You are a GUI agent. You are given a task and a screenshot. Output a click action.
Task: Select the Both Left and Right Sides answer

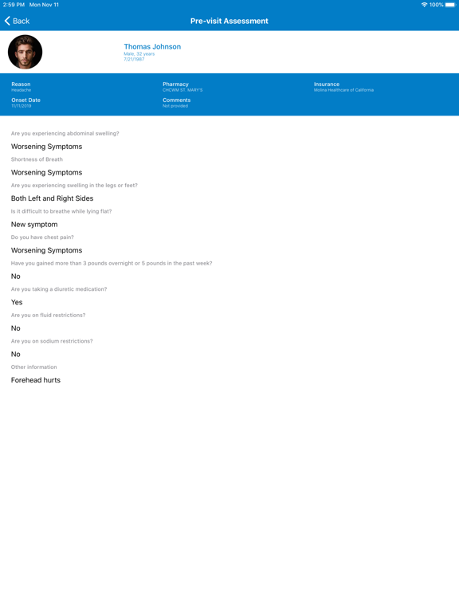[x=52, y=198]
